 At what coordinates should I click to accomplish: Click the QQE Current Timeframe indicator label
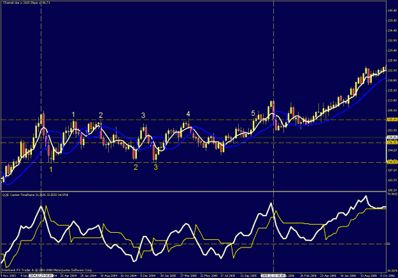click(x=35, y=195)
